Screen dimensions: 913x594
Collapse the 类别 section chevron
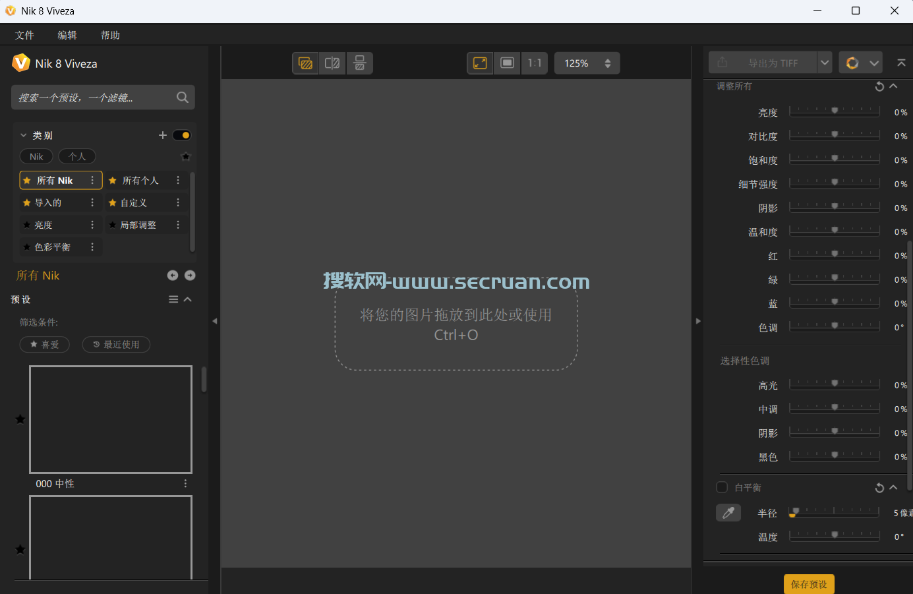pyautogui.click(x=24, y=135)
